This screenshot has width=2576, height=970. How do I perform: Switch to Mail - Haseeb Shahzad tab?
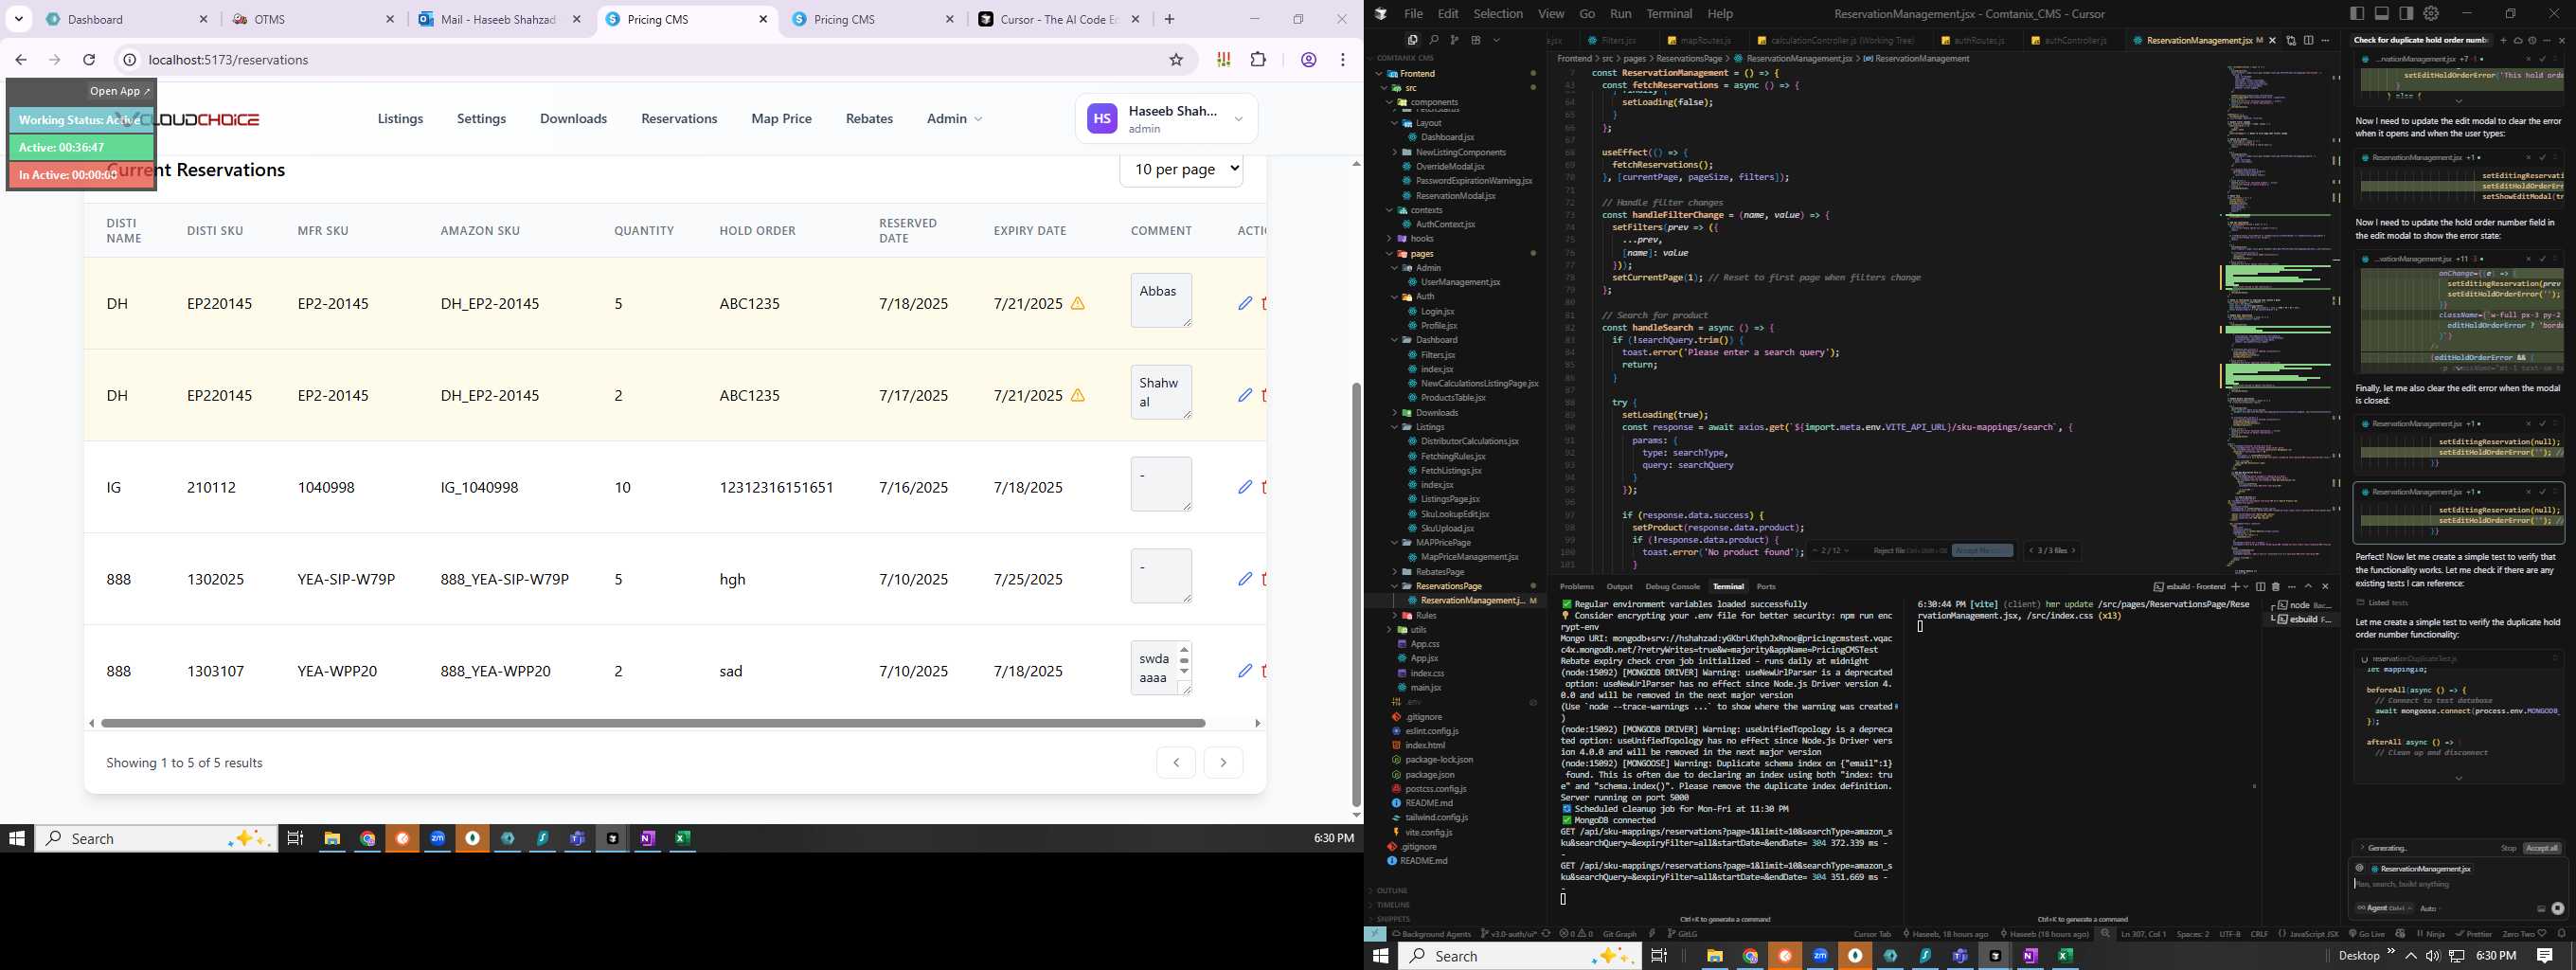pyautogui.click(x=498, y=19)
